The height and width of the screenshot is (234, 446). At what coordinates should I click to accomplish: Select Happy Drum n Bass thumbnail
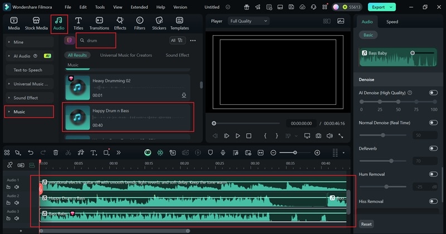[x=77, y=118]
